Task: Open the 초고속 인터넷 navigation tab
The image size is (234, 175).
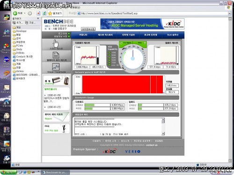Action: tap(151, 35)
